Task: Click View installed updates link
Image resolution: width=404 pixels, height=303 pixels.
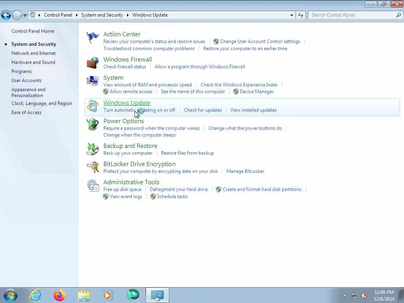Action: pyautogui.click(x=254, y=110)
